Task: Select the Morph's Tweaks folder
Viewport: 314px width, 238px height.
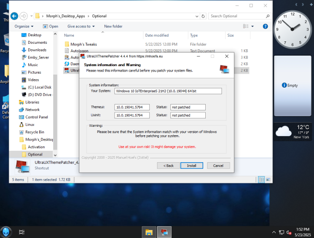Action: [83, 44]
